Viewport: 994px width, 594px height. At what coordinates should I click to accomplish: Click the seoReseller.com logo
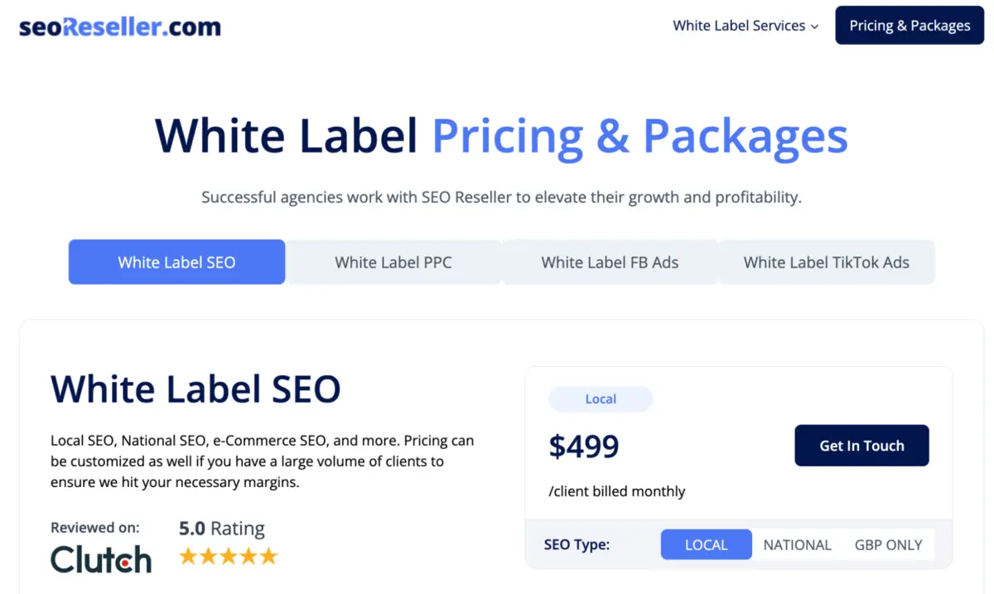tap(119, 26)
